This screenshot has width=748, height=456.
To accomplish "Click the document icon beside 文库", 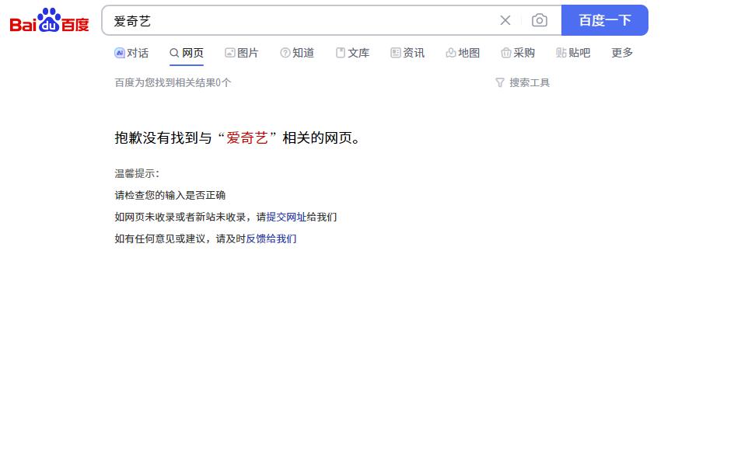I will (340, 53).
